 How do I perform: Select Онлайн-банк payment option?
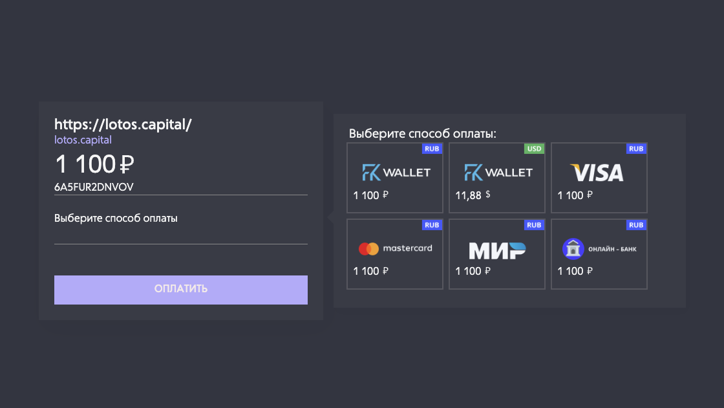tap(599, 254)
